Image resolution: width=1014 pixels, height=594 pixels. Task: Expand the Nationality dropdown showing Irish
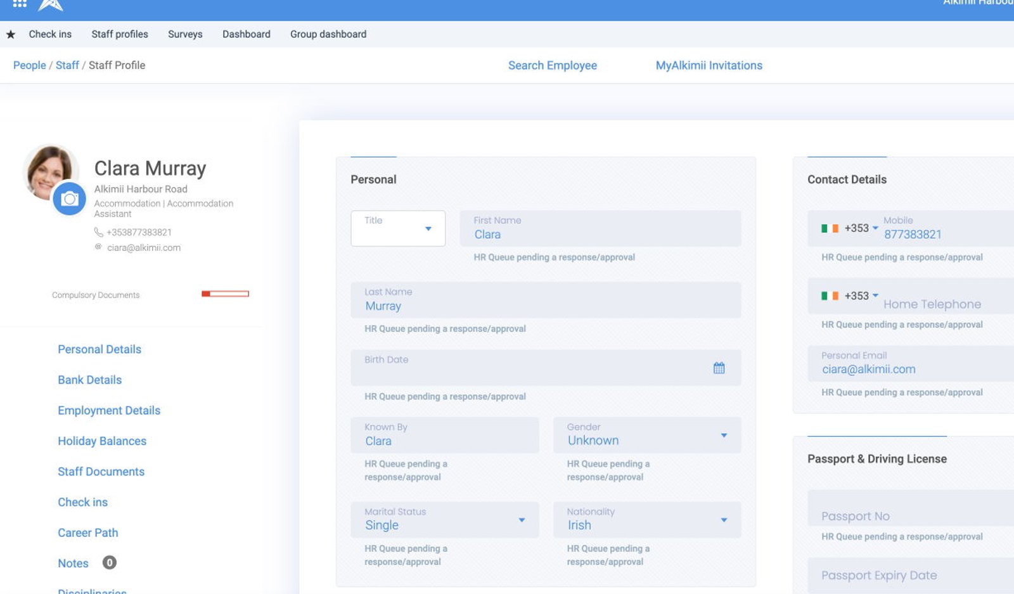(x=647, y=520)
